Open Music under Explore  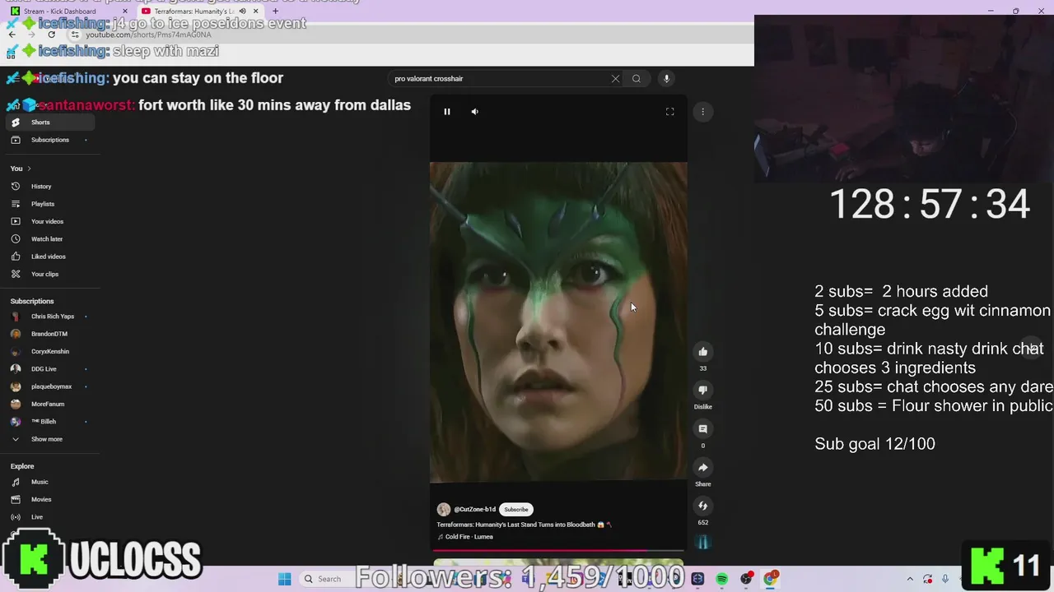click(49, 482)
